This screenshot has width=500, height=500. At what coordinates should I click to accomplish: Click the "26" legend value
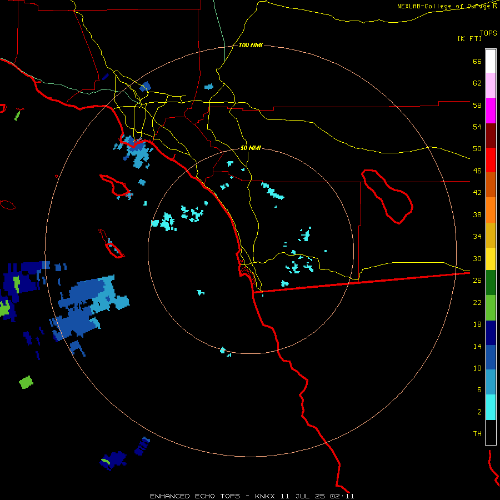(477, 281)
